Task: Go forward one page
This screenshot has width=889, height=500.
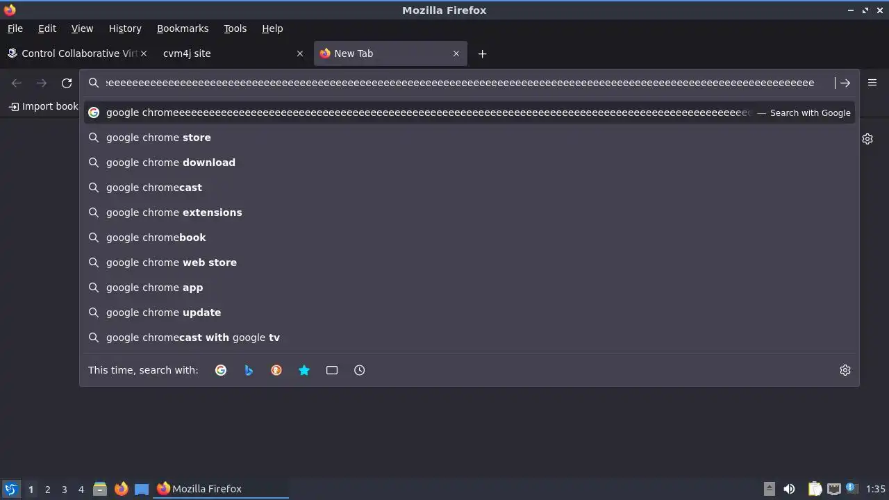Action: pos(42,83)
